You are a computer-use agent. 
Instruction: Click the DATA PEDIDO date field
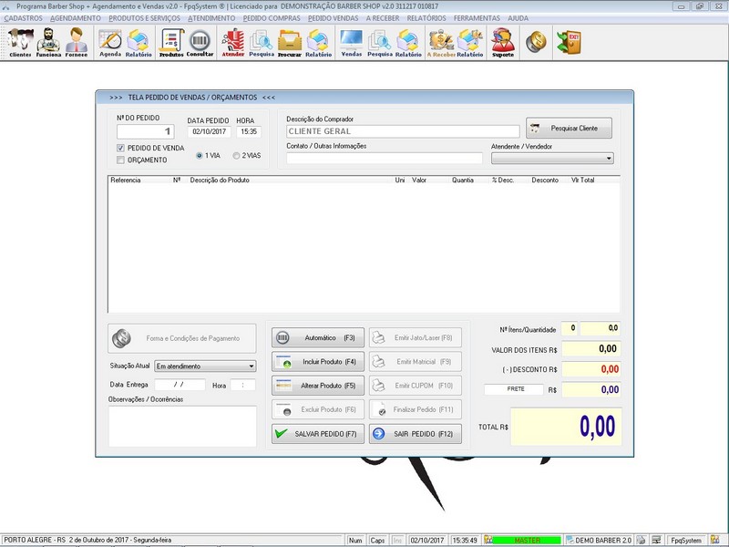(210, 131)
